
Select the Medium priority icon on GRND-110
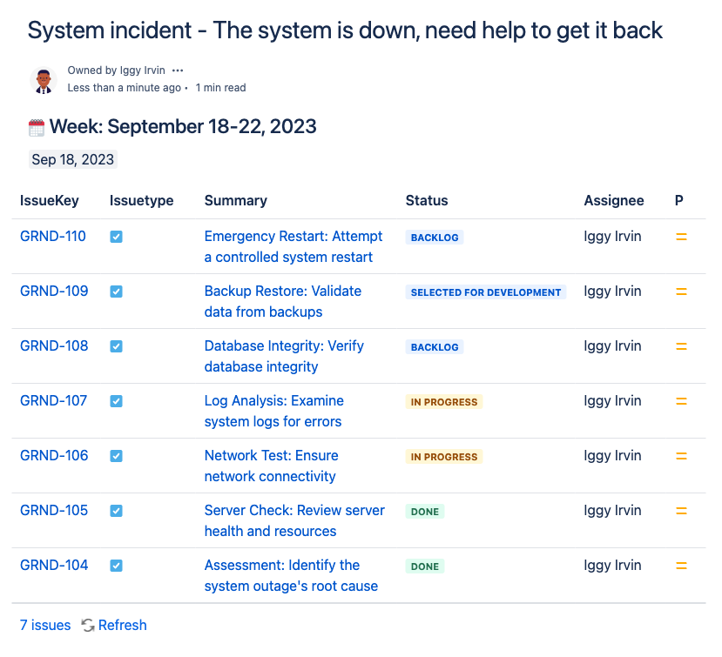click(x=680, y=236)
